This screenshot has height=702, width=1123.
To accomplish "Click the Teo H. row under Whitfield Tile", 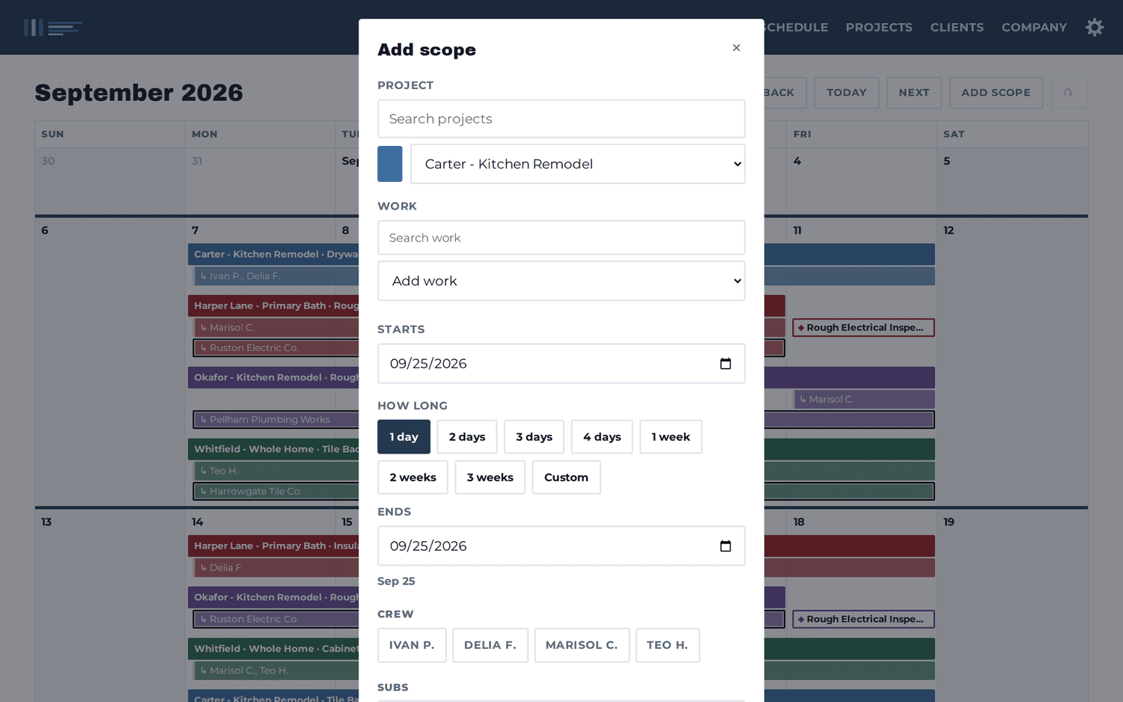I will (x=276, y=471).
